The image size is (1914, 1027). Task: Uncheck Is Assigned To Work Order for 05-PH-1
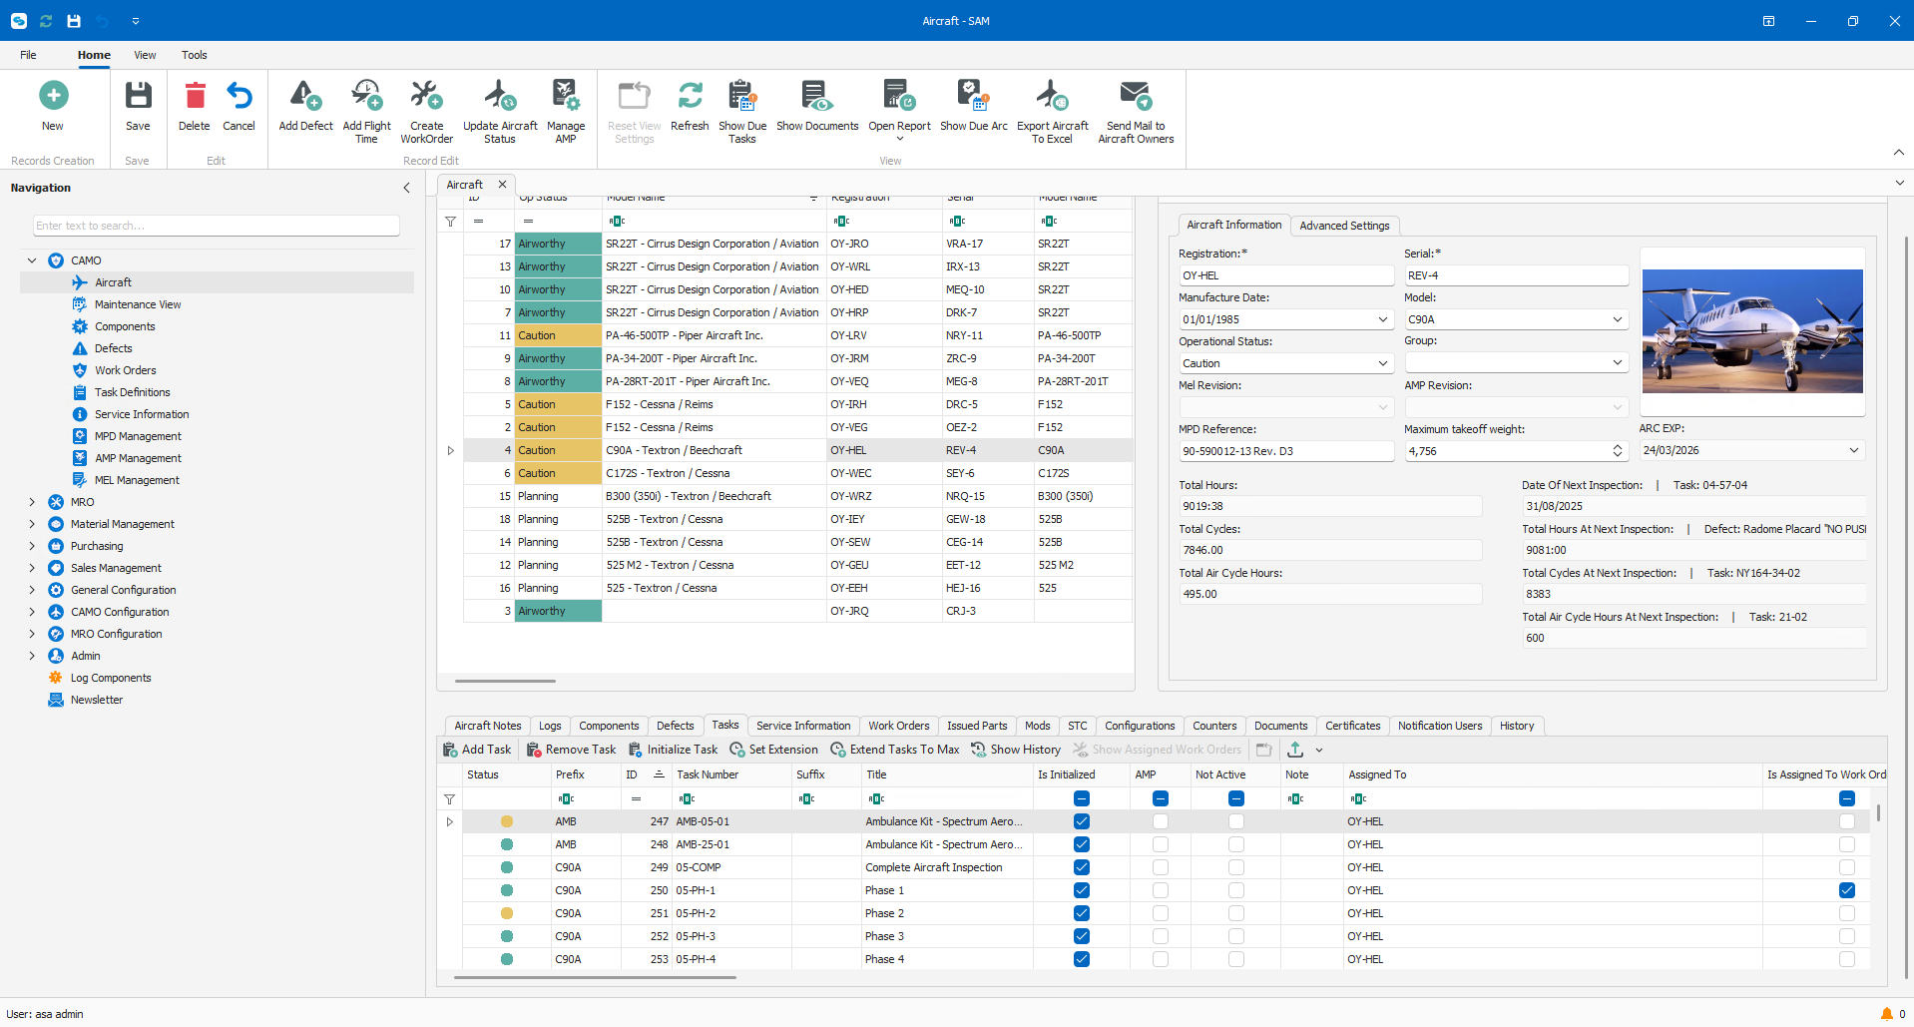coord(1847,890)
